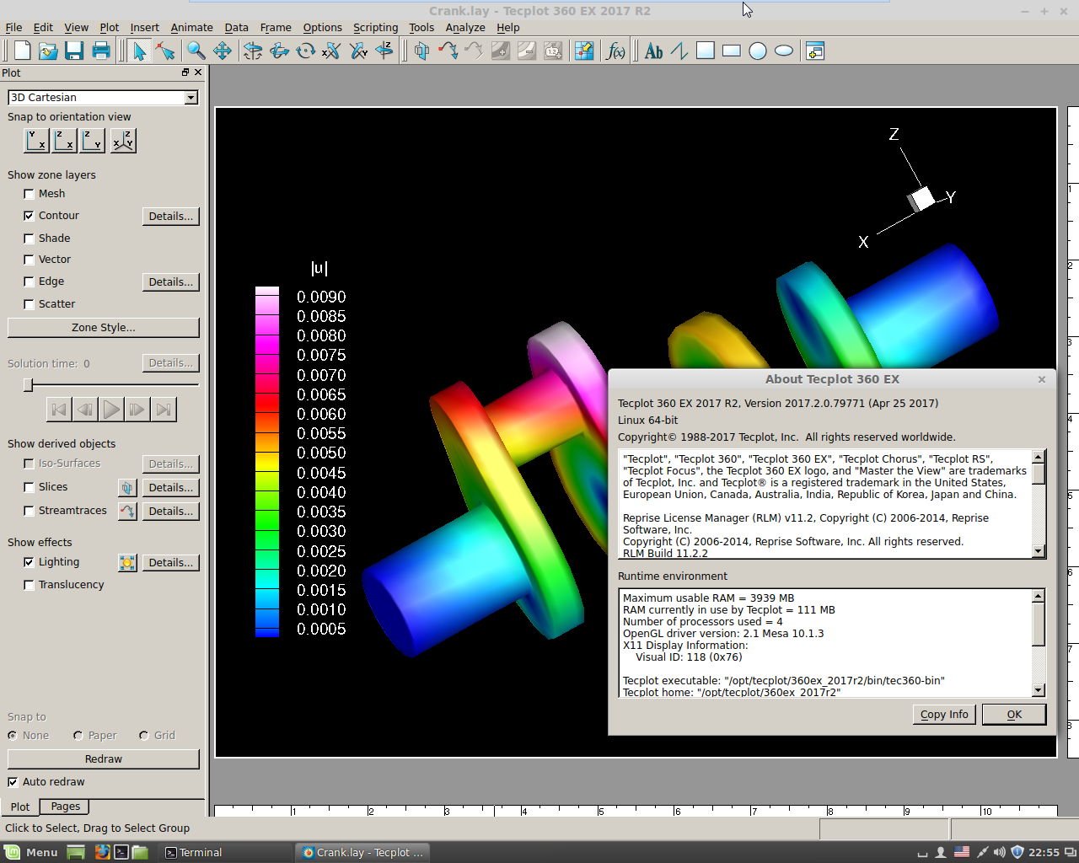Pick the Translate/Pan tool
The height and width of the screenshot is (863, 1079).
[223, 51]
